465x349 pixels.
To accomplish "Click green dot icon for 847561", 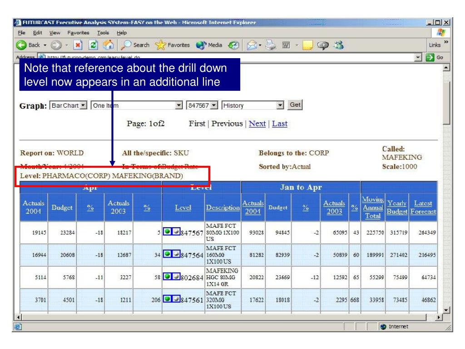I will pos(167,299).
